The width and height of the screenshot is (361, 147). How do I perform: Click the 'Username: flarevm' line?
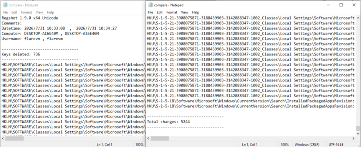[32, 39]
